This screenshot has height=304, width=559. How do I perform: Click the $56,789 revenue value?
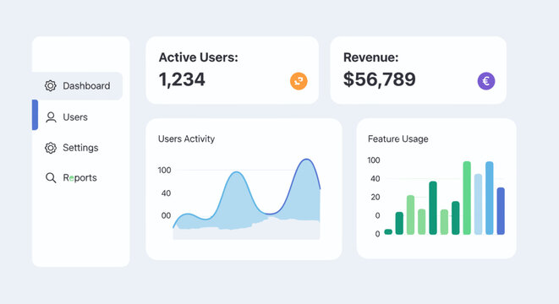coord(380,79)
